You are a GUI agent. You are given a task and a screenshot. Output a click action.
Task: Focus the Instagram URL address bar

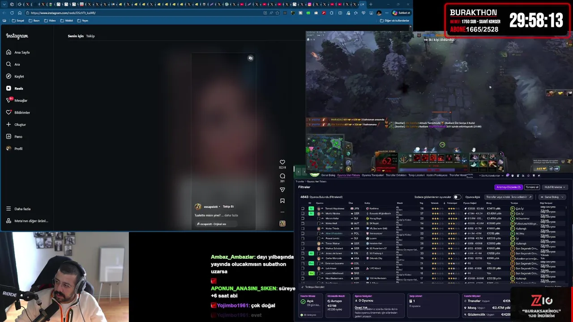coord(143,13)
